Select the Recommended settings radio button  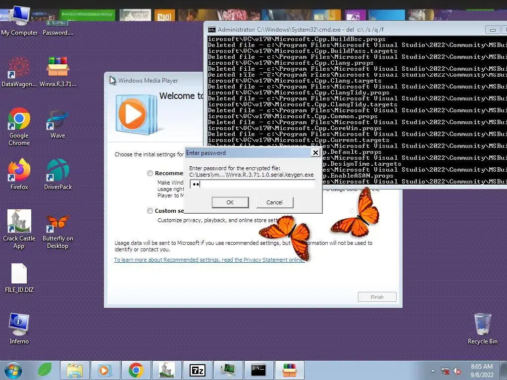[150, 173]
